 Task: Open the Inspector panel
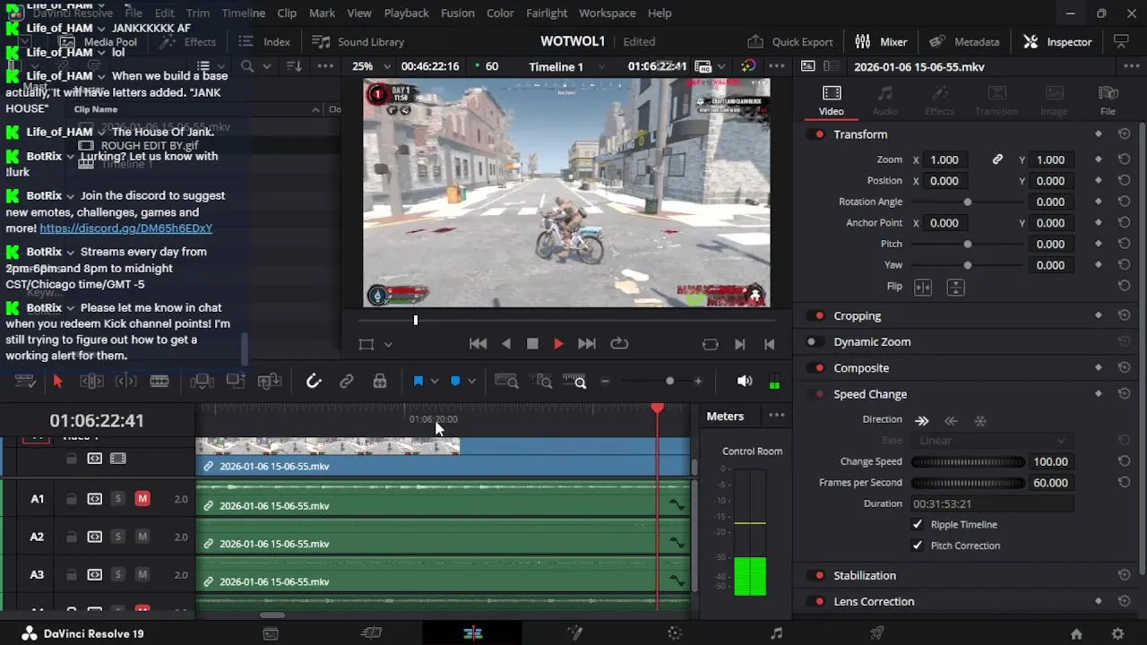pos(1058,42)
